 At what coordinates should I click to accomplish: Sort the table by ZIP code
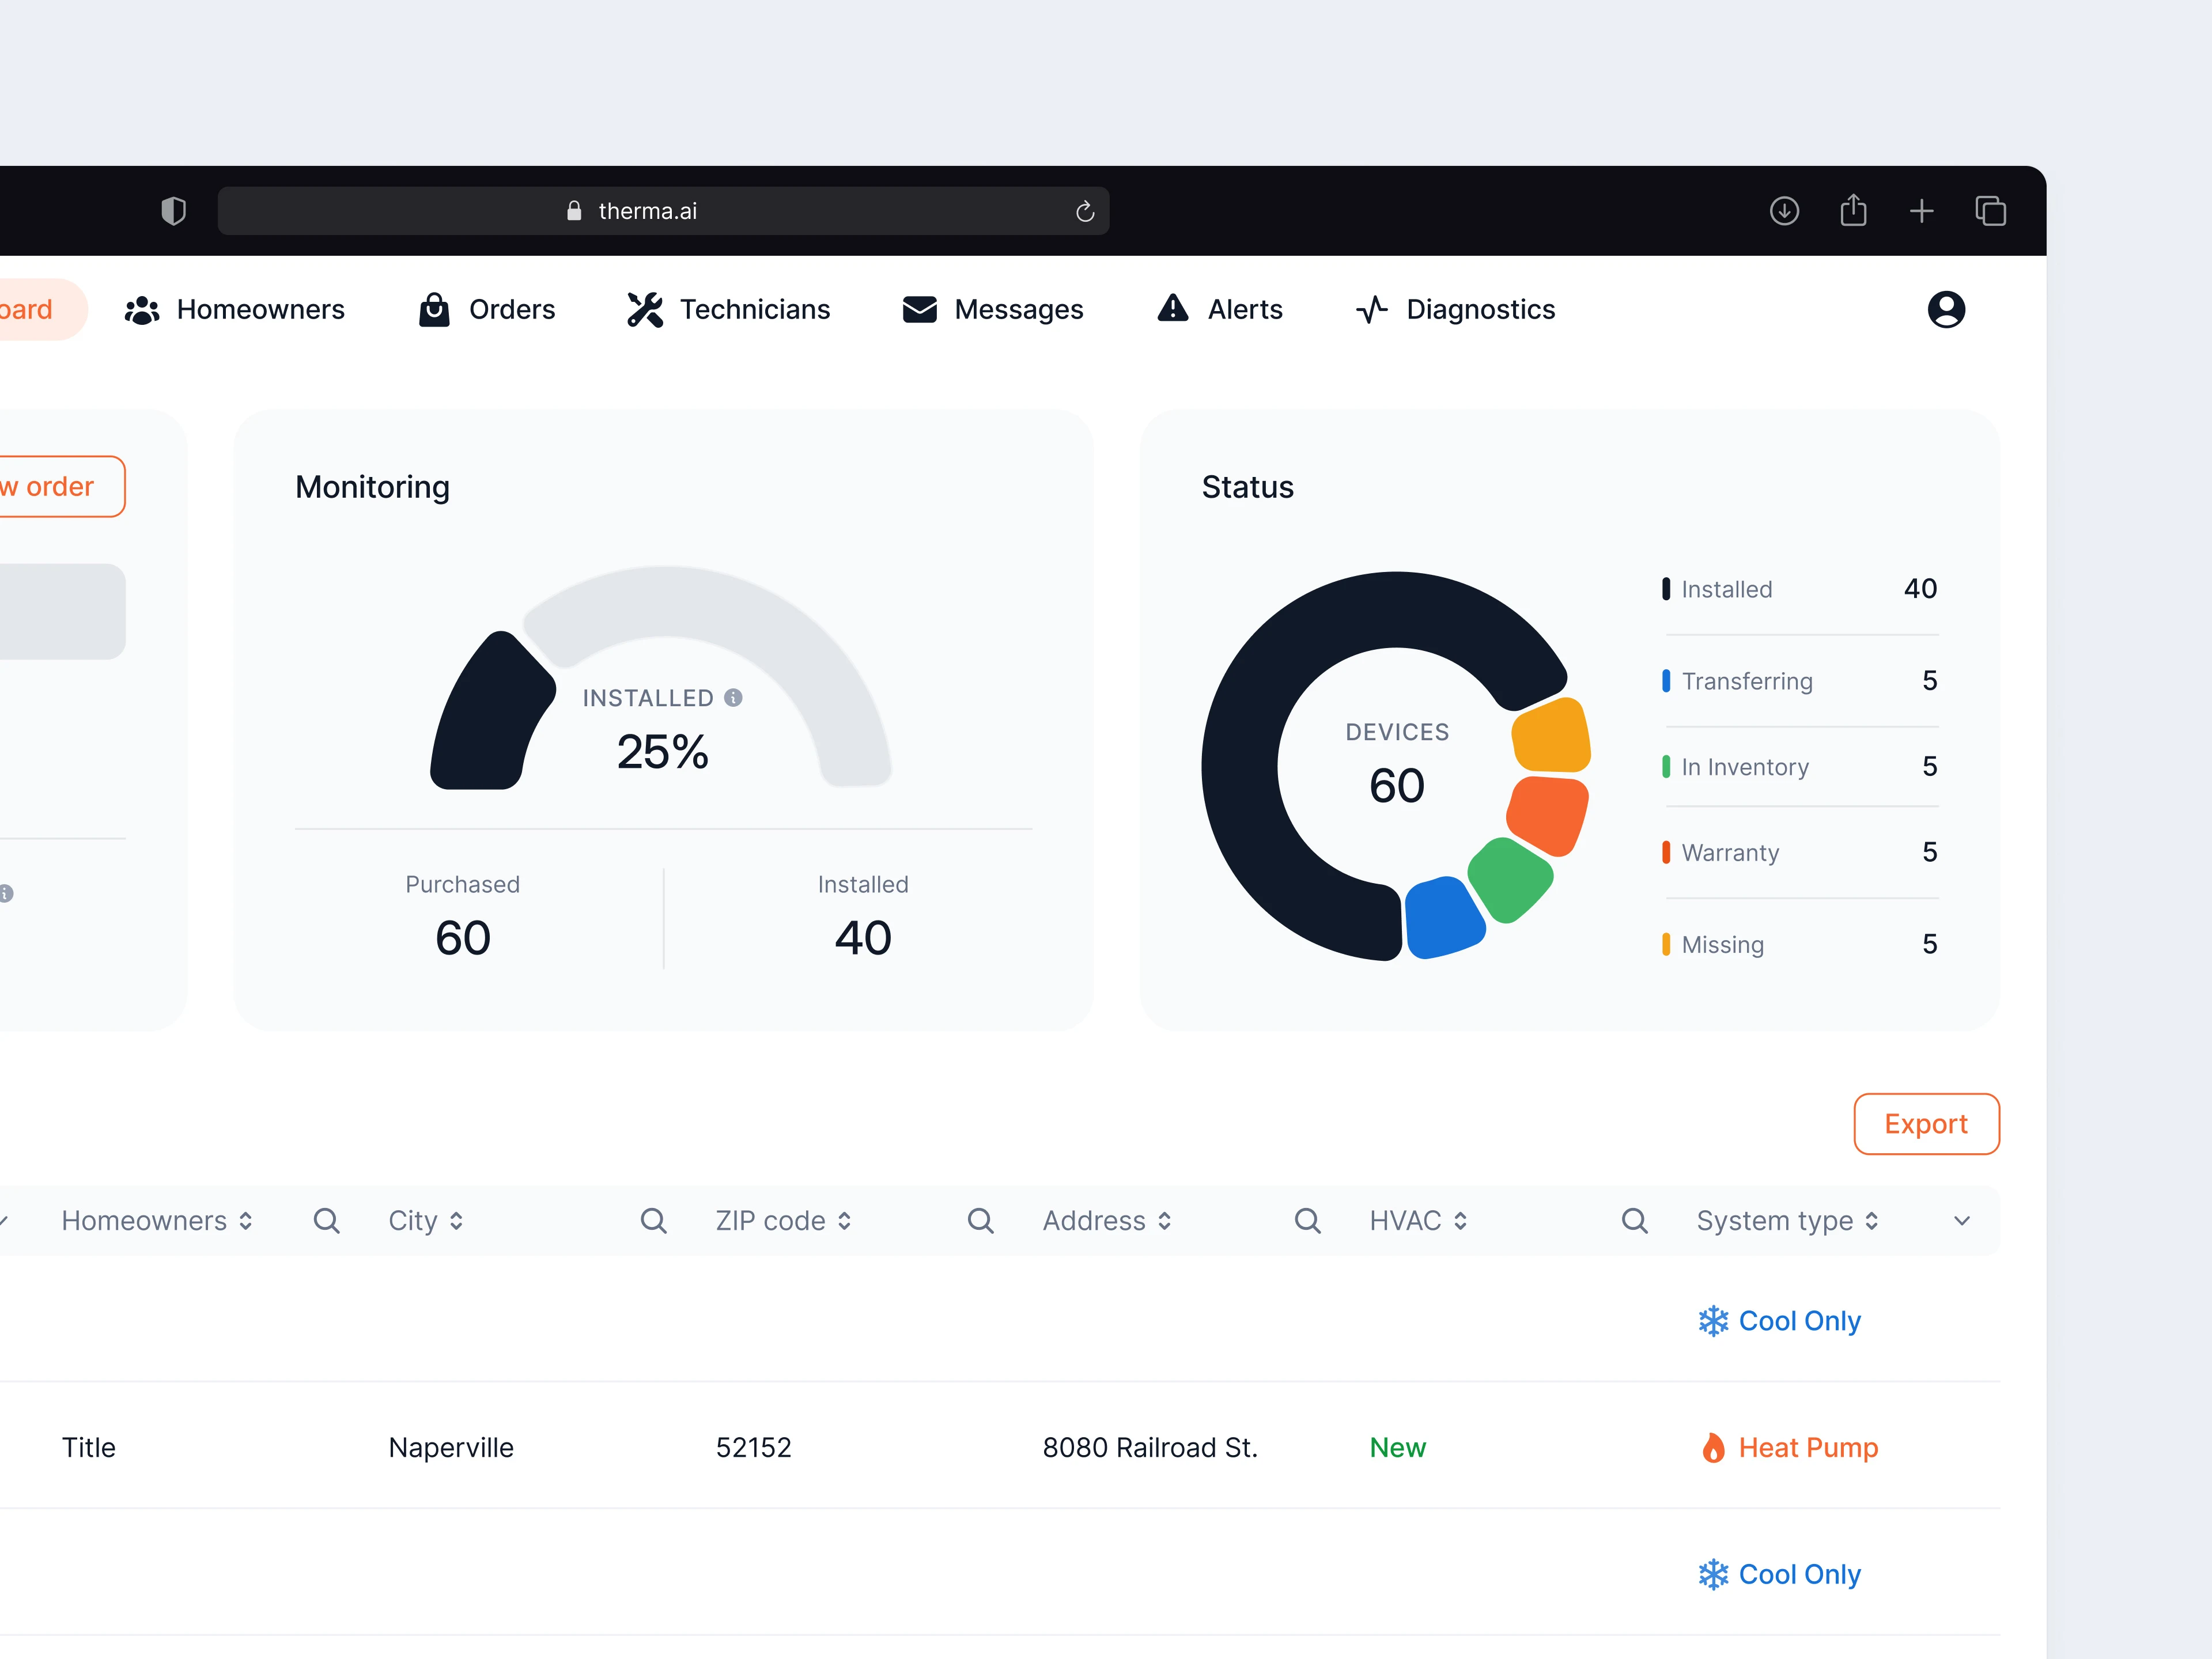click(845, 1221)
